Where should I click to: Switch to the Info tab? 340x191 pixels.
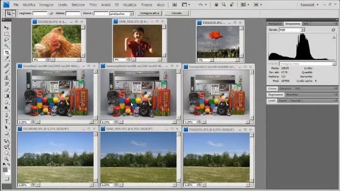[306, 23]
